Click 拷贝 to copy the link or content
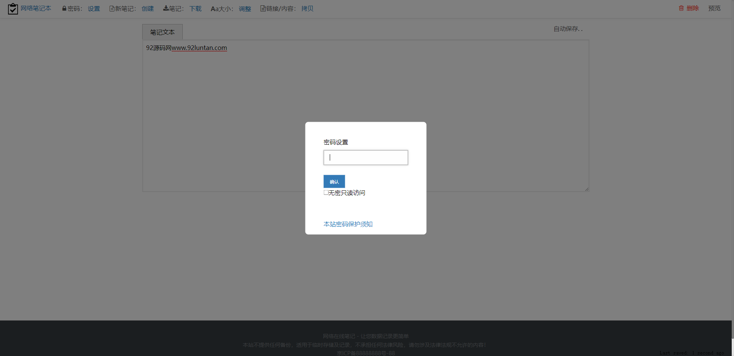 (x=307, y=8)
